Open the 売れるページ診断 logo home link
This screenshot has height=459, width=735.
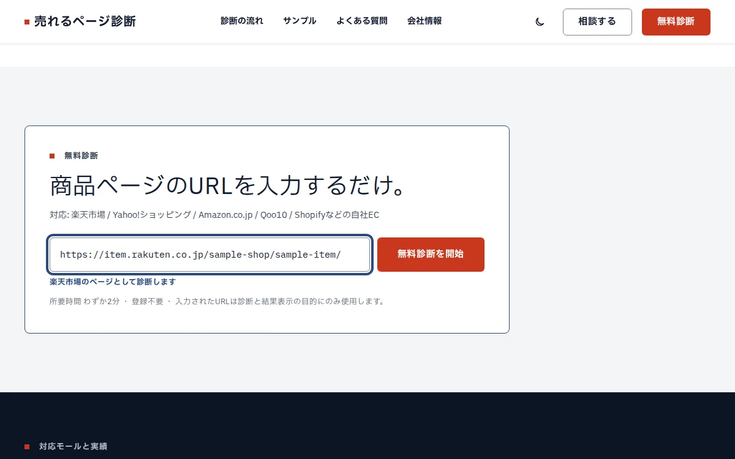80,21
